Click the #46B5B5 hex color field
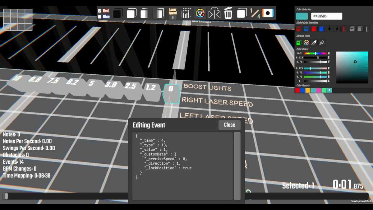Image resolution: width=373 pixels, height=210 pixels. [x=327, y=16]
